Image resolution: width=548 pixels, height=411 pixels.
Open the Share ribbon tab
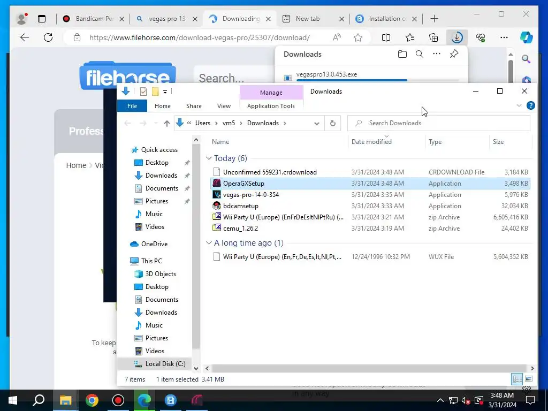(194, 106)
